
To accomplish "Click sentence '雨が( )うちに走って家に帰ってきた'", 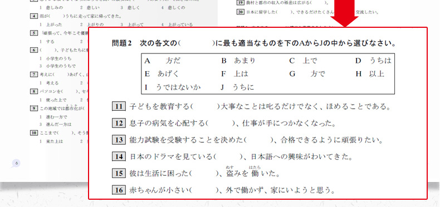I will (x=81, y=16).
